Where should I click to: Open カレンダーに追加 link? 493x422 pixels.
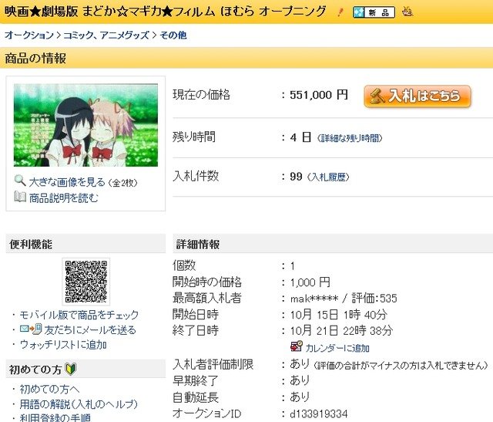337,348
